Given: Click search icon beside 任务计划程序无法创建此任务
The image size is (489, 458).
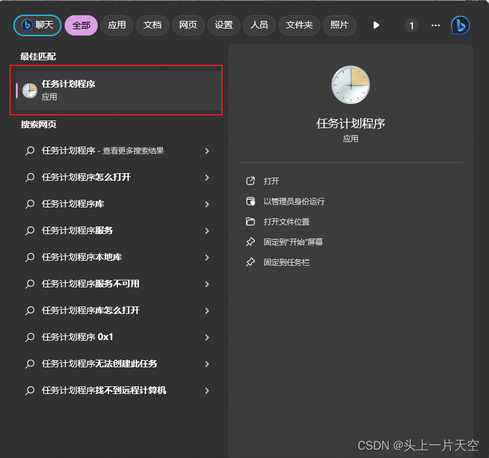Looking at the screenshot, I should pos(30,363).
